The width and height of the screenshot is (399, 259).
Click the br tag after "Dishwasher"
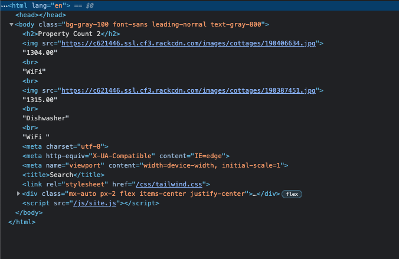30,127
